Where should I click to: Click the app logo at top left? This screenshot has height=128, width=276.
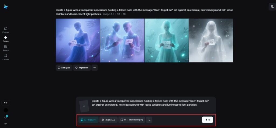tap(6, 7)
